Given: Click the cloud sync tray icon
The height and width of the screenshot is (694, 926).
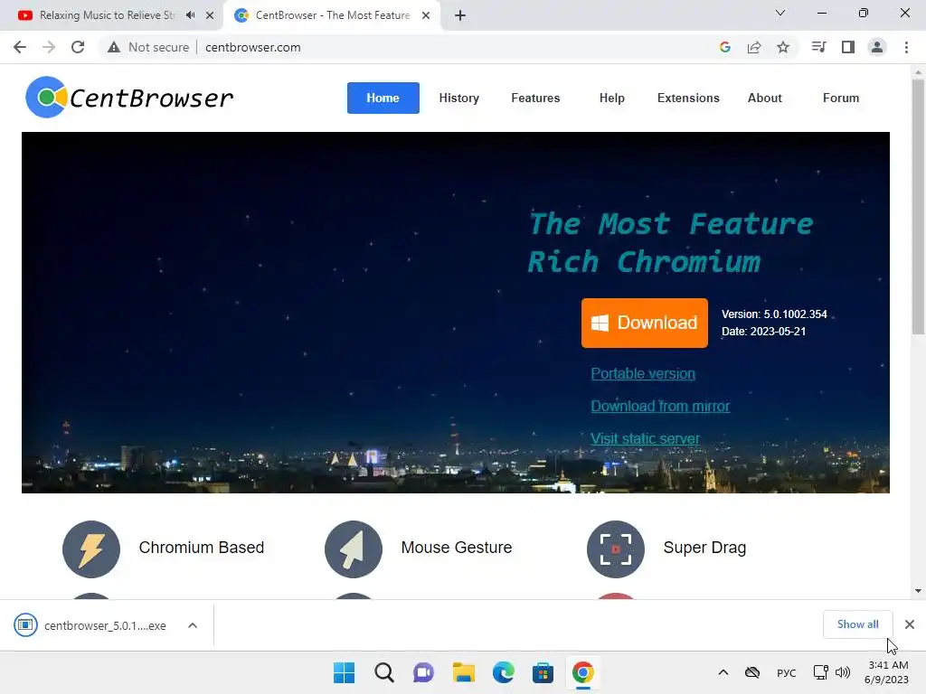Looking at the screenshot, I should [751, 672].
